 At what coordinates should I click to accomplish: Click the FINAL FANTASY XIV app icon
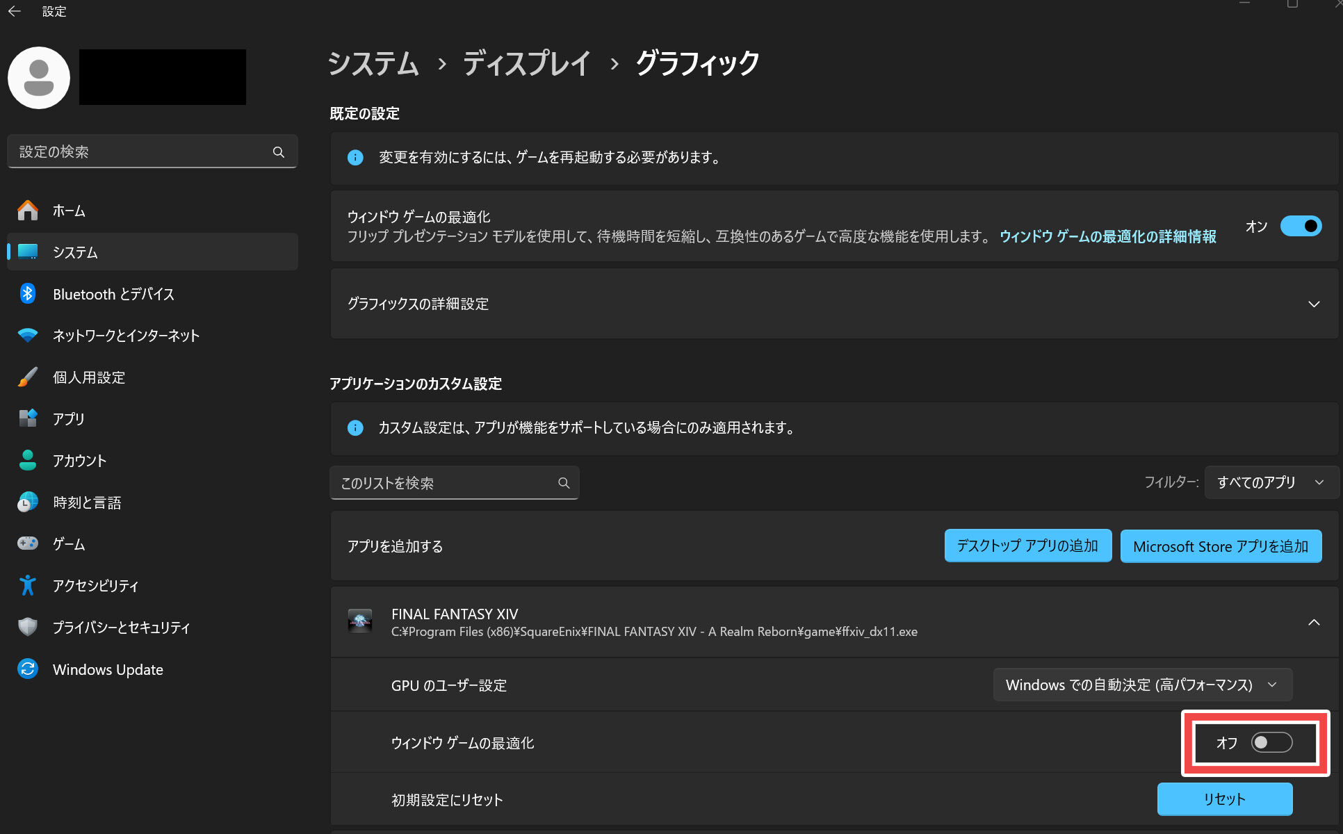click(x=360, y=621)
